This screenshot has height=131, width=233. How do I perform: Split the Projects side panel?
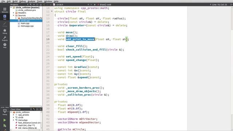[x=37, y=5]
